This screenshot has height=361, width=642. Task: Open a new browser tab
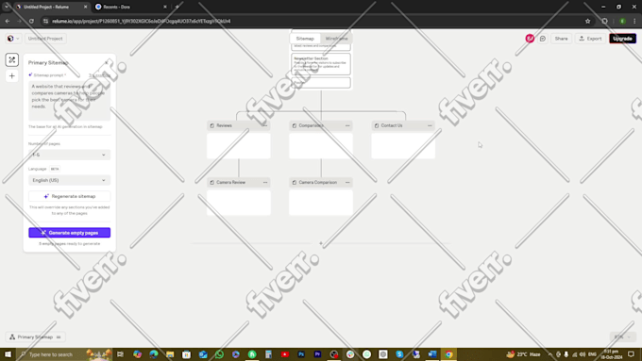[x=177, y=7]
